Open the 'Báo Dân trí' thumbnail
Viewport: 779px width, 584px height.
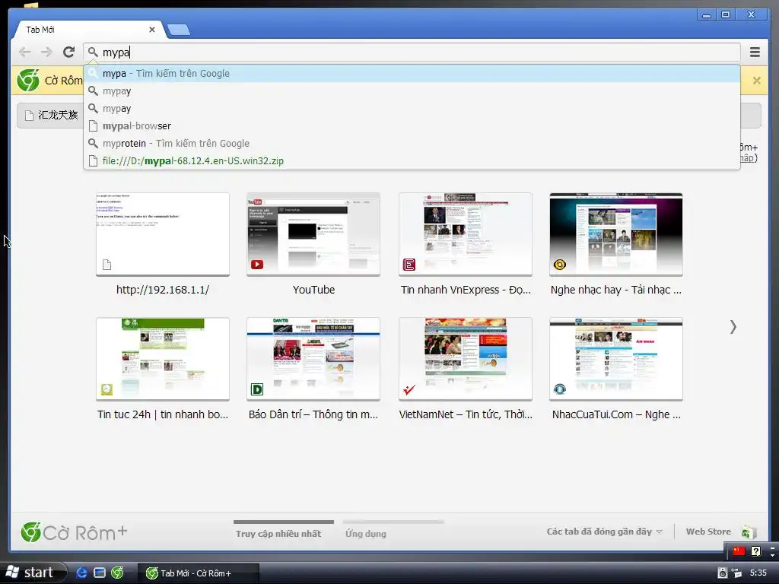click(x=313, y=359)
